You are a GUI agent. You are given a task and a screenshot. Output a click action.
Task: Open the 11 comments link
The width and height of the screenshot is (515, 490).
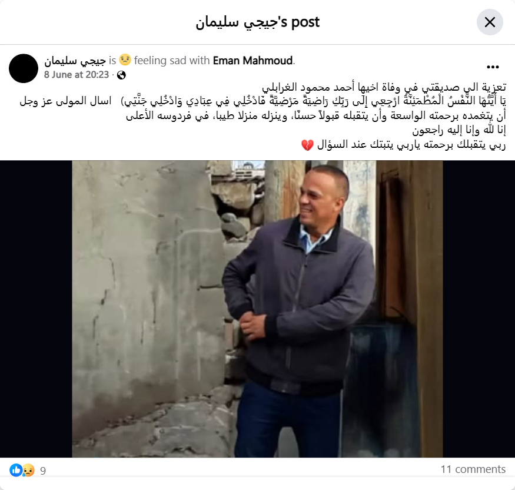tap(473, 469)
